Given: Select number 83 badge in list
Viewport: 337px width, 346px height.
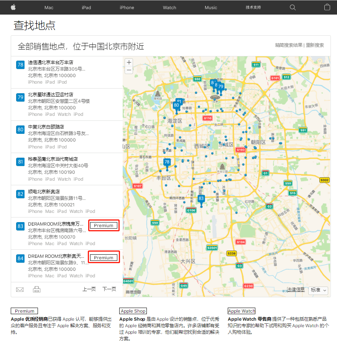Looking at the screenshot, I should pos(20,226).
